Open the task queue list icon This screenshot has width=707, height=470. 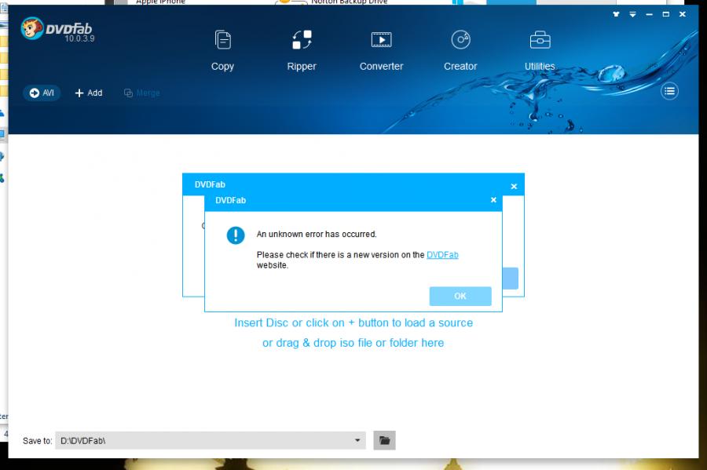669,91
